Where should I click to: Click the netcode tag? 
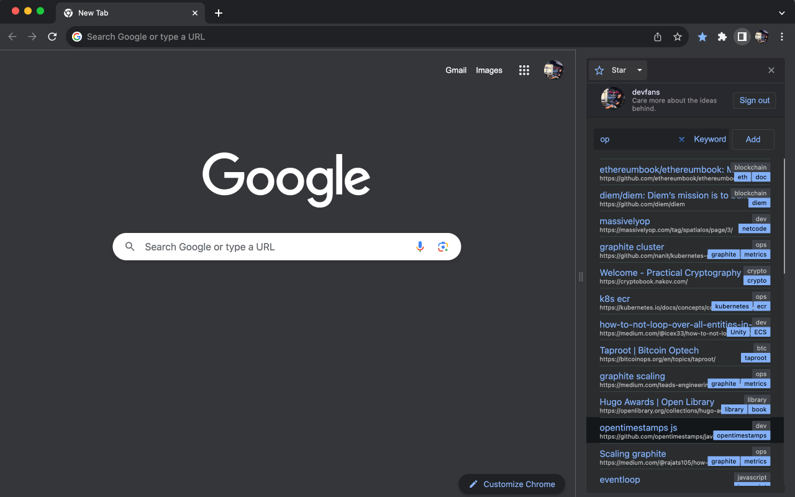(x=754, y=229)
